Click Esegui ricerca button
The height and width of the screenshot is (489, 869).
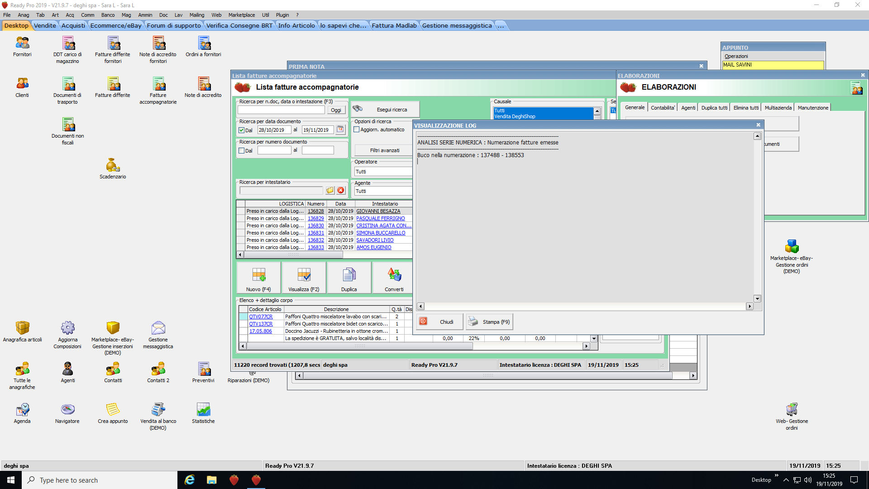[385, 110]
